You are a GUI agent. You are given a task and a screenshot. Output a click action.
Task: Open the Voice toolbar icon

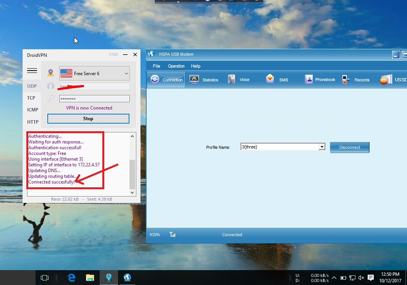[x=231, y=79]
